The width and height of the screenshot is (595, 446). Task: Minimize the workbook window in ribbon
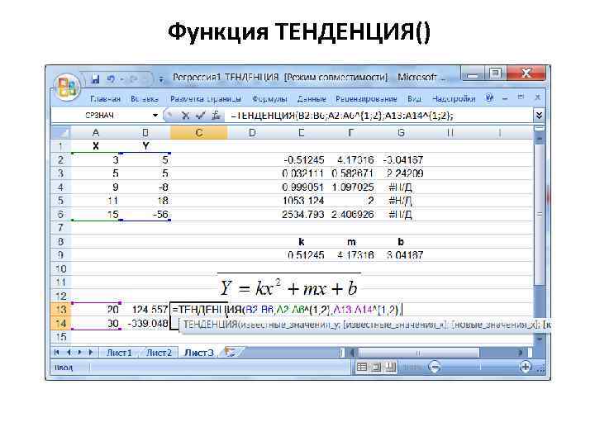505,98
